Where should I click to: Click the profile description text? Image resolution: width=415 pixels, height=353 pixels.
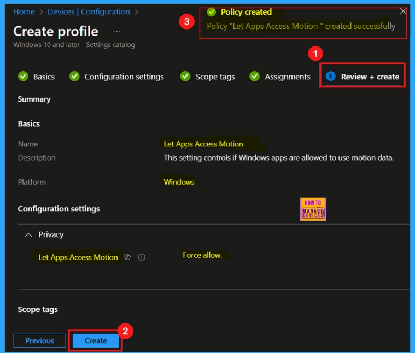pos(279,158)
